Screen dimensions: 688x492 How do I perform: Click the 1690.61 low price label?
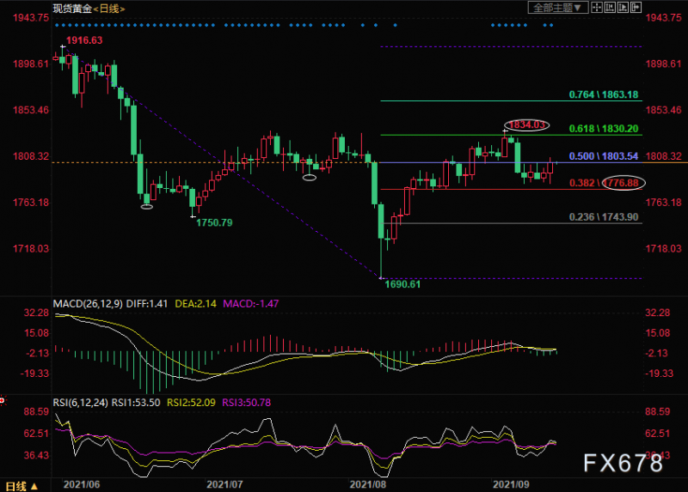click(402, 284)
